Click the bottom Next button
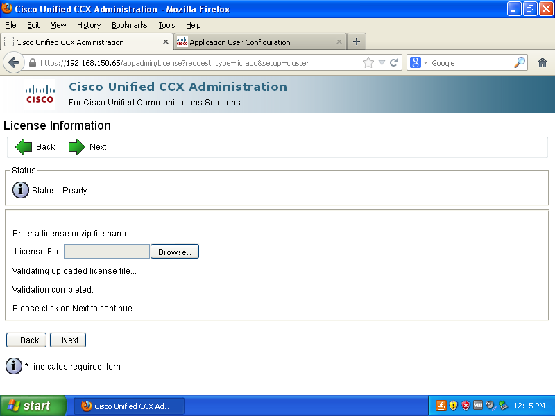 (x=68, y=340)
